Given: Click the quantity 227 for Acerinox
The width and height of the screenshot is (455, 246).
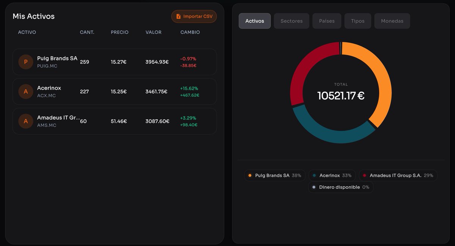Looking at the screenshot, I should (x=85, y=92).
